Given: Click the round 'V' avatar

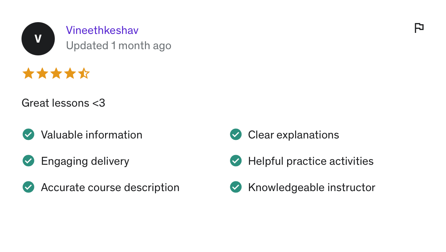Looking at the screenshot, I should coord(38,39).
